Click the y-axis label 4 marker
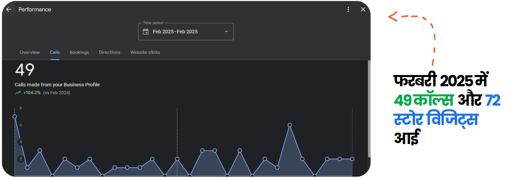 click(21, 142)
